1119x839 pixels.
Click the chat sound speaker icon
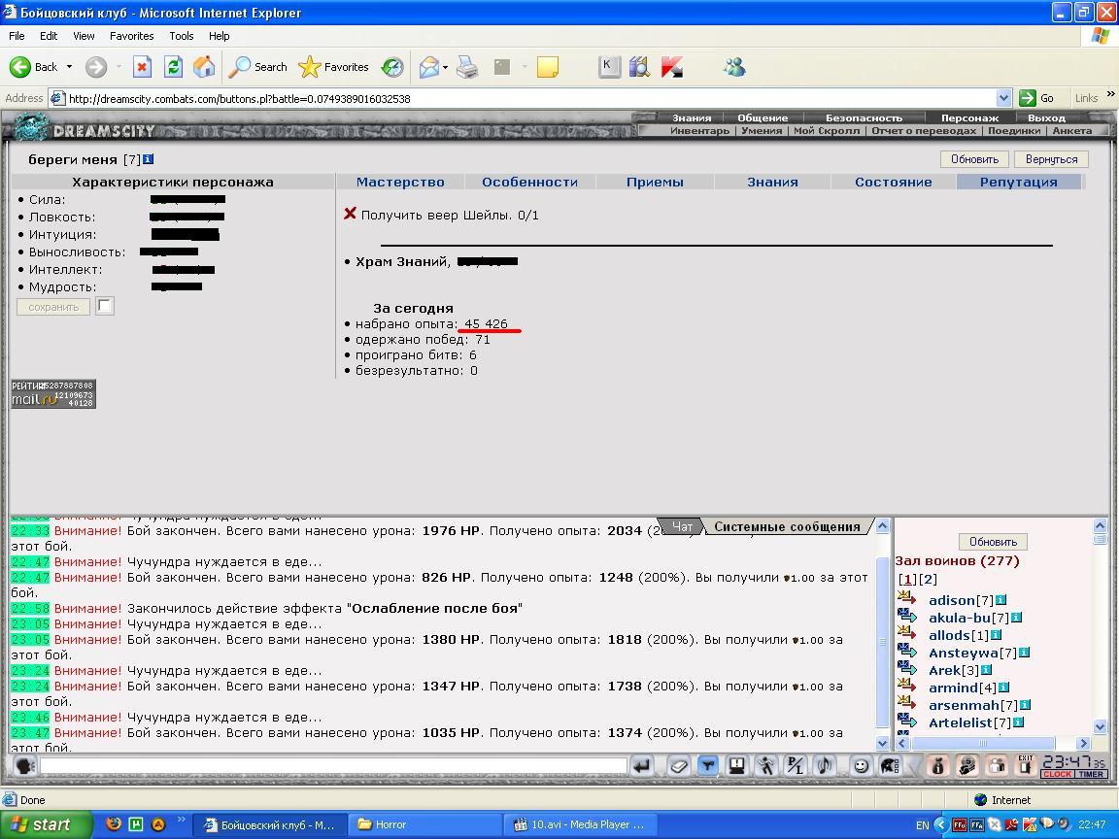tap(825, 766)
